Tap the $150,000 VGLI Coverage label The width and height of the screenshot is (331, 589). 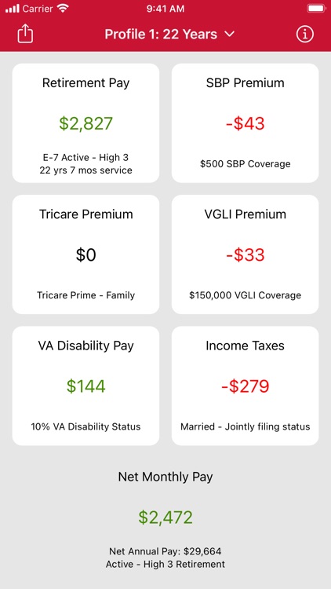click(245, 295)
